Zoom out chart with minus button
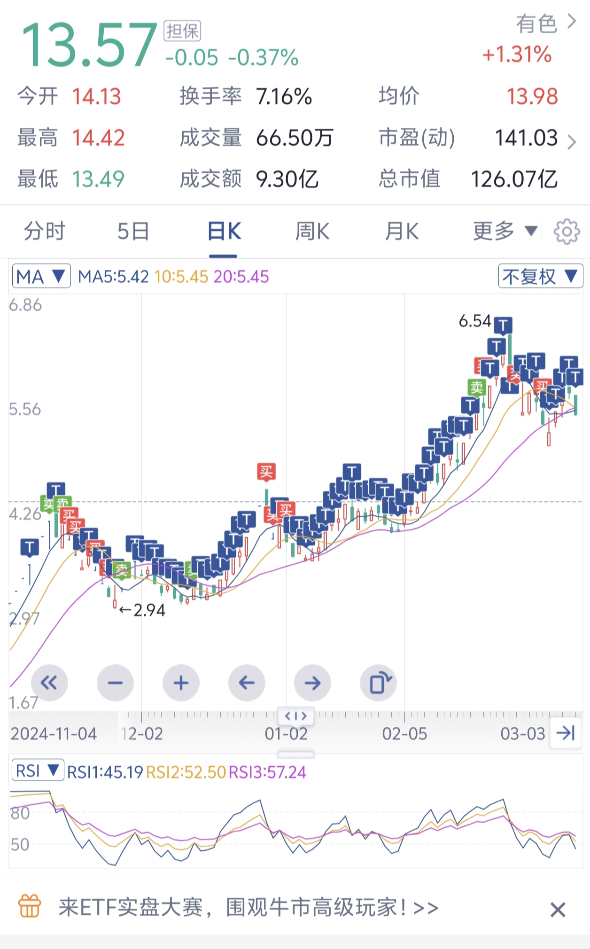The height and width of the screenshot is (949, 590). tap(115, 683)
